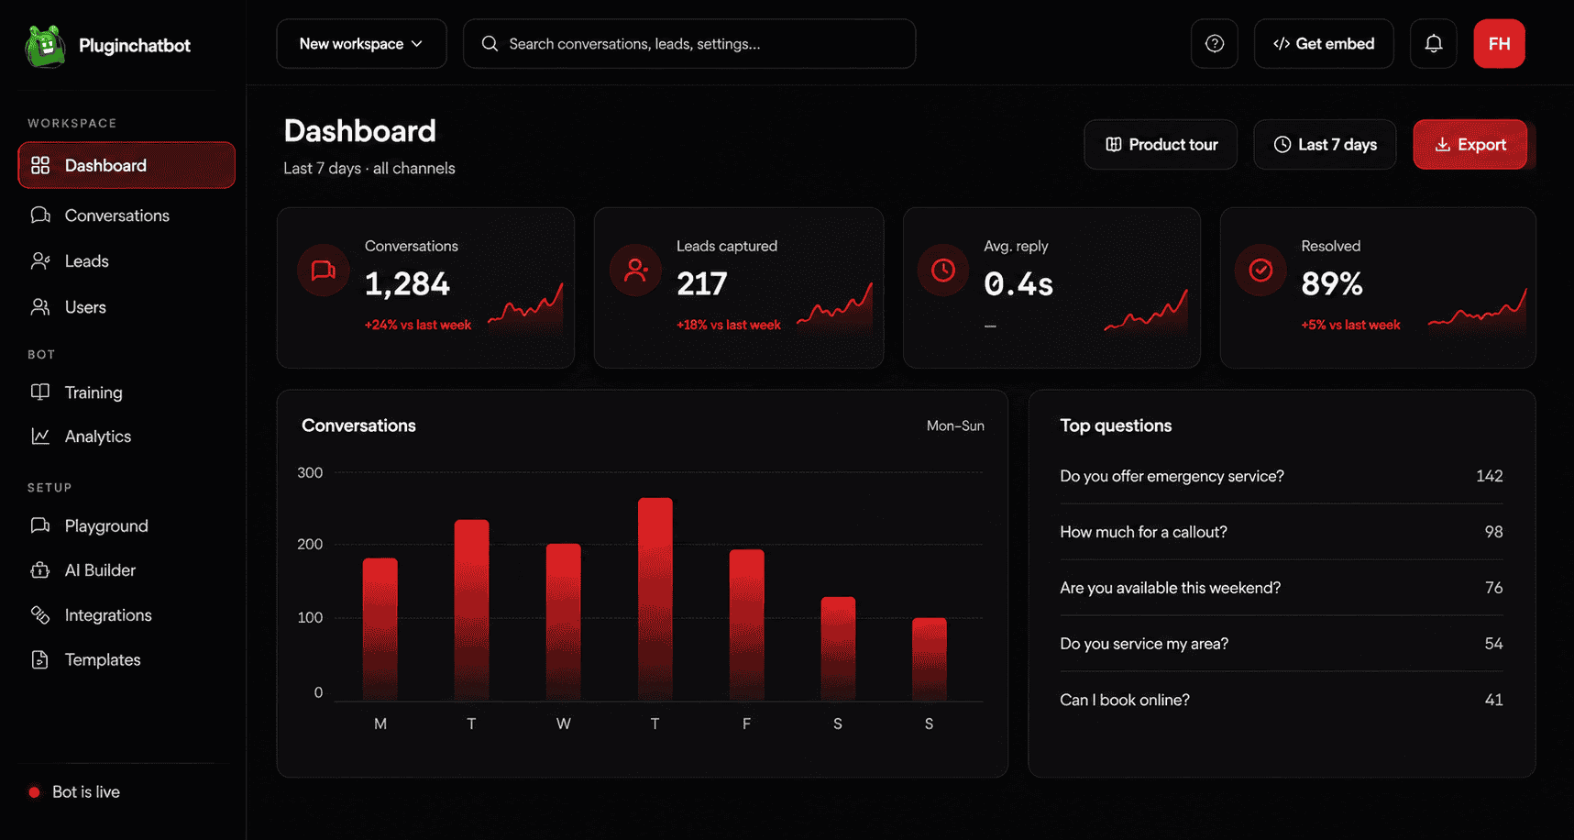Click the Leads person icon in sidebar
Screen dimensions: 1574x840
tap(40, 261)
